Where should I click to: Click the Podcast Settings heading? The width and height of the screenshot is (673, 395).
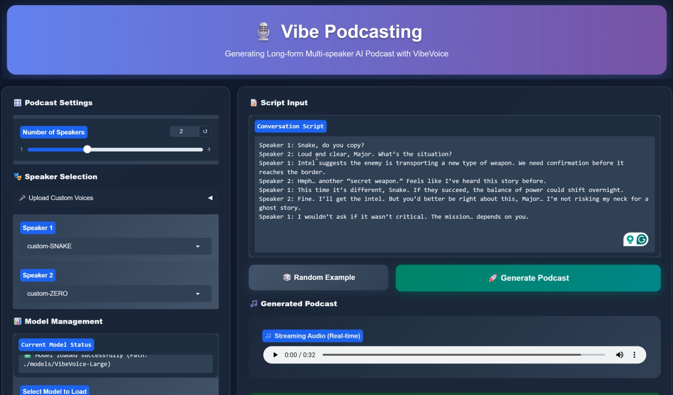click(58, 103)
